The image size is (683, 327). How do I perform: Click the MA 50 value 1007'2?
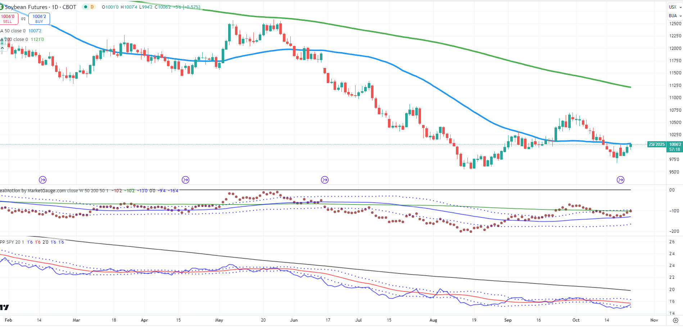[35, 31]
